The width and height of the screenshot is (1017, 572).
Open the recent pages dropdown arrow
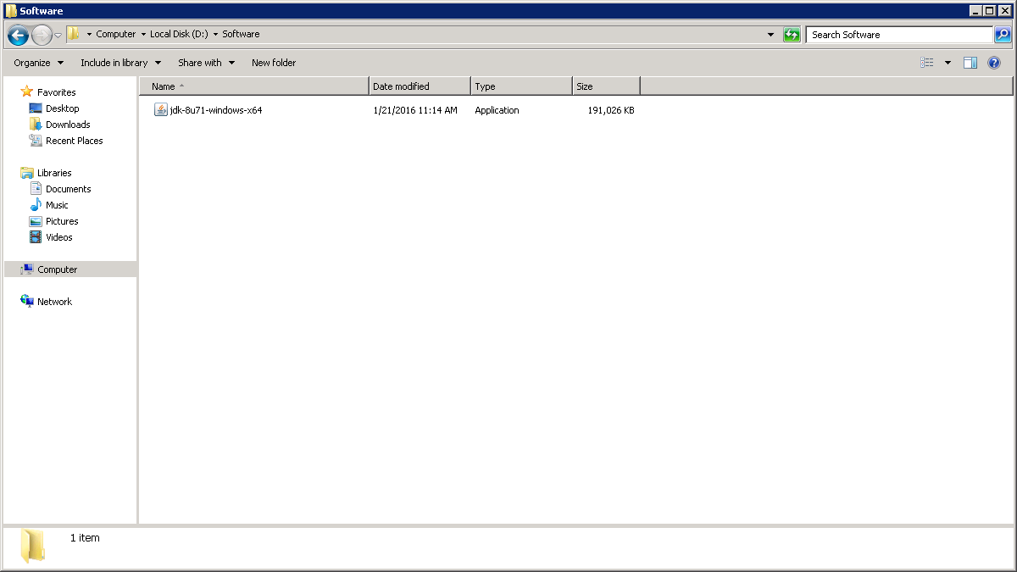pyautogui.click(x=58, y=35)
